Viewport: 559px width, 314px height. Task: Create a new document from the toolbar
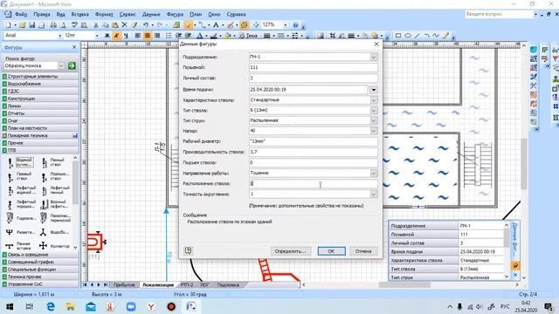[x=8, y=25]
